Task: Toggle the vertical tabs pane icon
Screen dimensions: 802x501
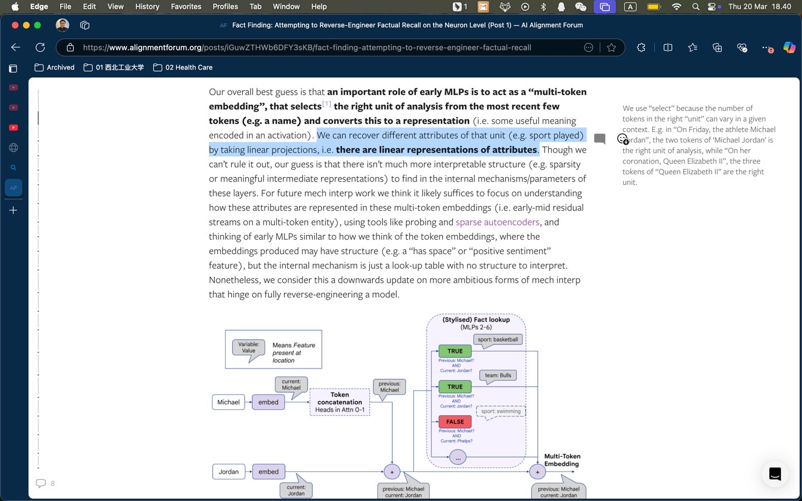Action: [x=13, y=68]
